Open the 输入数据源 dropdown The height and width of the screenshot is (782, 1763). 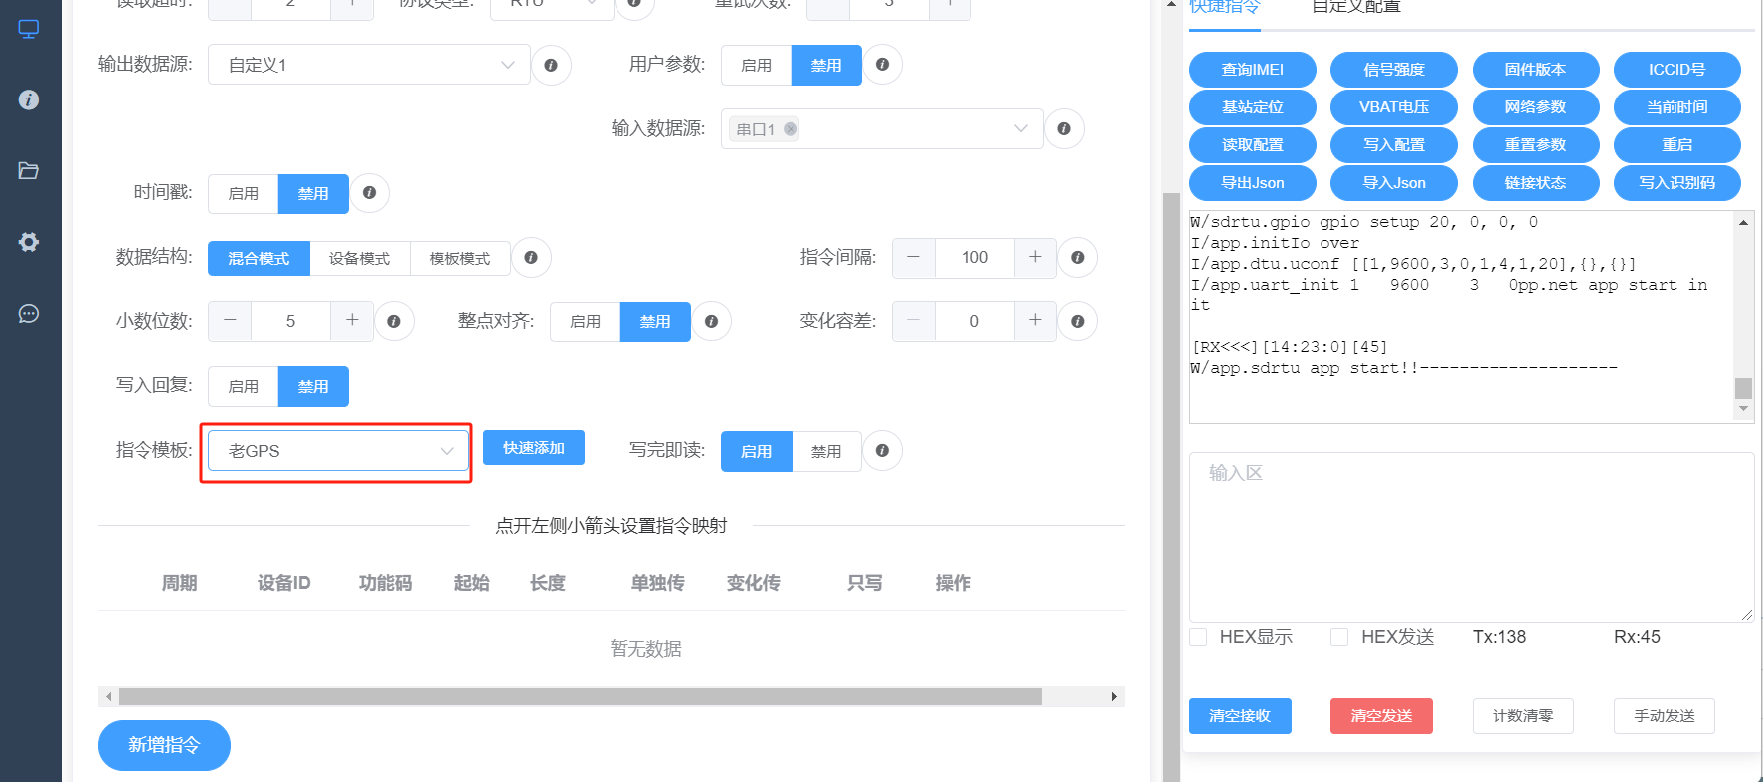click(882, 128)
